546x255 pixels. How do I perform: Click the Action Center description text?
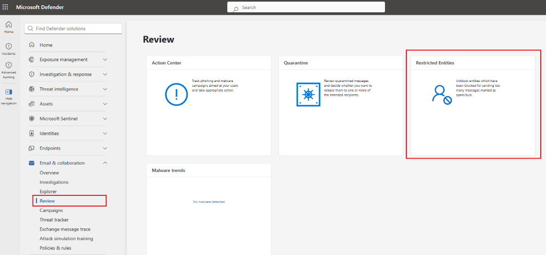[215, 85]
